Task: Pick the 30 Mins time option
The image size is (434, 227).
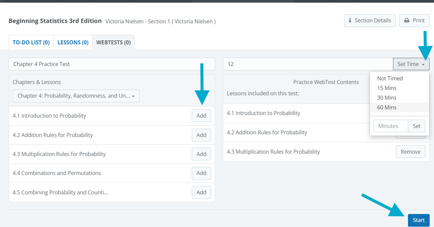Action: point(387,98)
